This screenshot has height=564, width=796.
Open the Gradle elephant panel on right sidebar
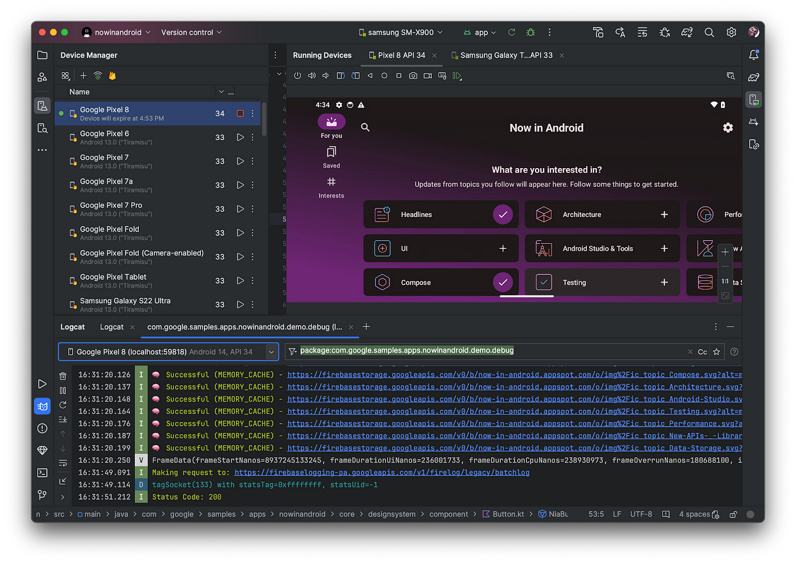(x=754, y=77)
